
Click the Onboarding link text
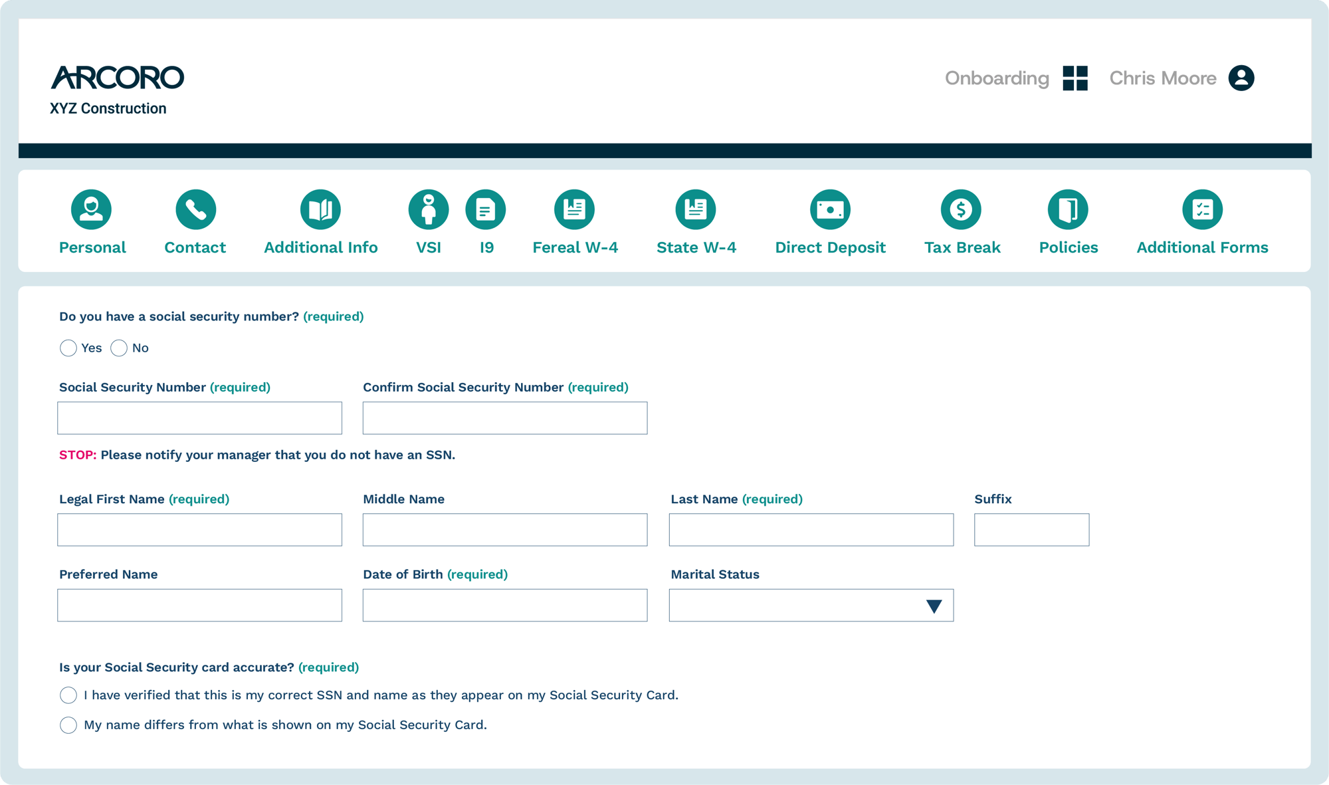(x=997, y=78)
